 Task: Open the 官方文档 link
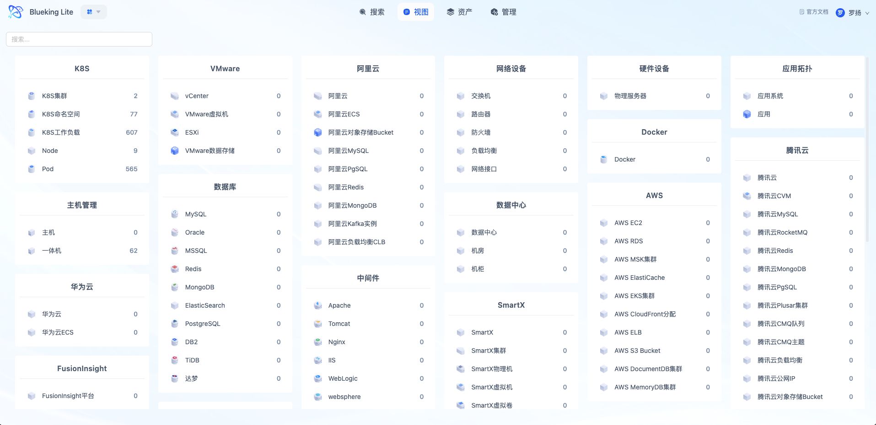pyautogui.click(x=814, y=12)
